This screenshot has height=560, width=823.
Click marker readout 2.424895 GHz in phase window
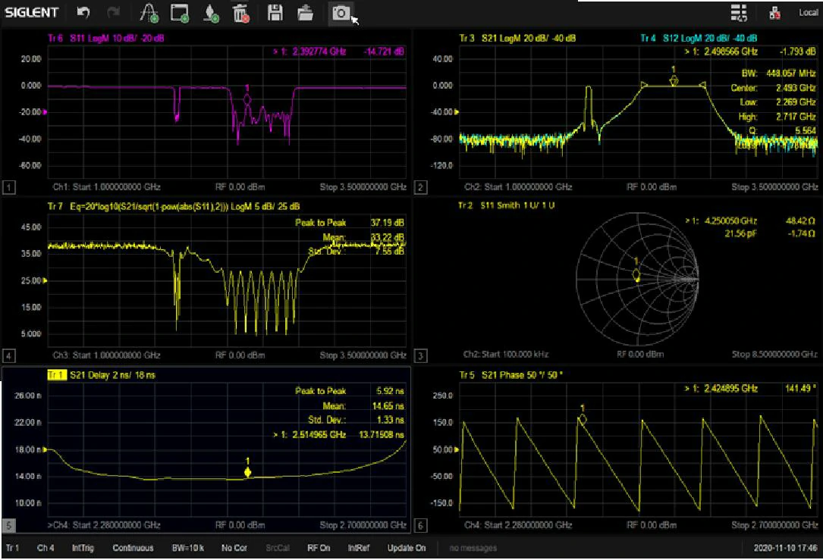tap(751, 389)
